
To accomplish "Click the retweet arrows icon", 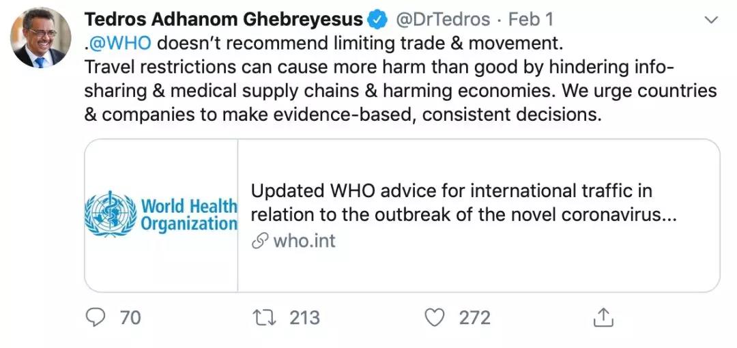I will (x=263, y=318).
